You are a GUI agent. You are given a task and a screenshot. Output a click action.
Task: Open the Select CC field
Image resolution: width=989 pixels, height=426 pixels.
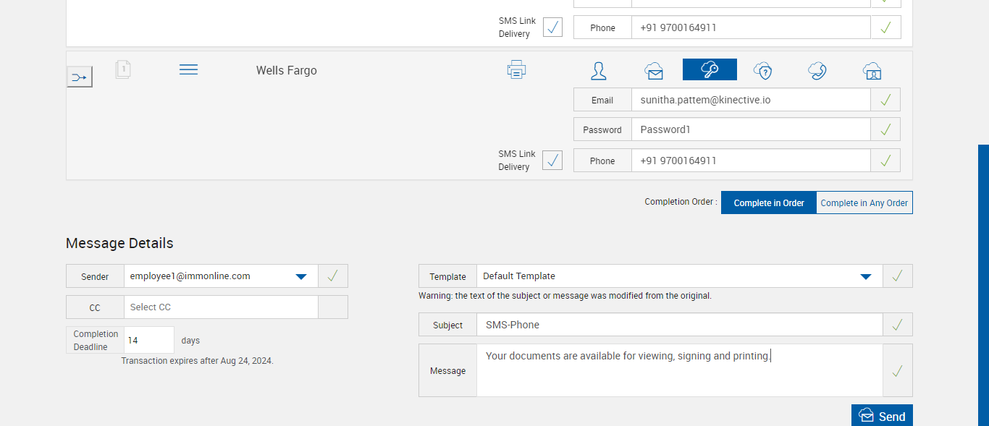point(221,307)
